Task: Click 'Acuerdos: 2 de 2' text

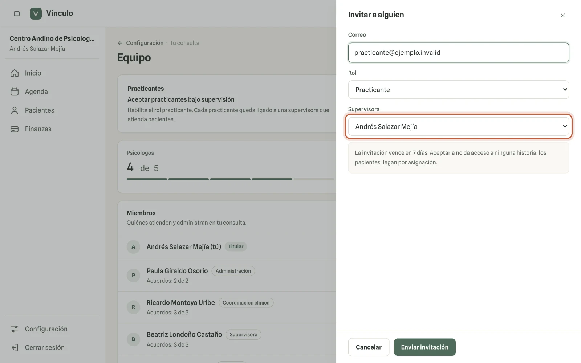Action: click(x=167, y=281)
